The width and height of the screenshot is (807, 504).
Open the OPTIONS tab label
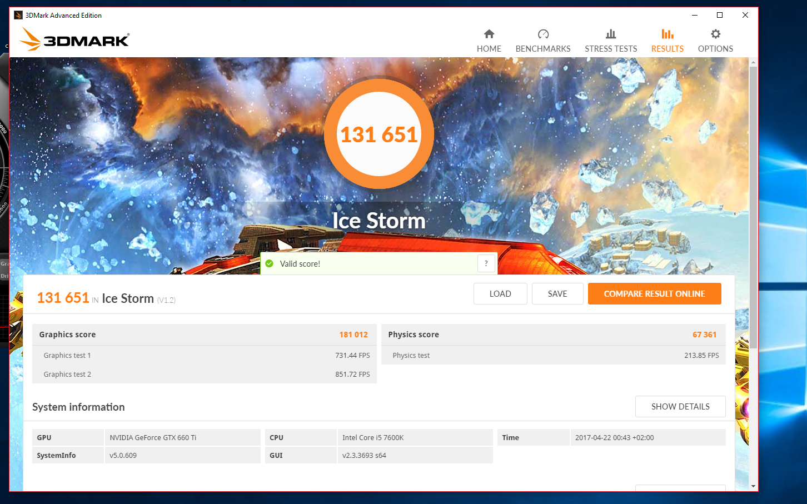(715, 49)
